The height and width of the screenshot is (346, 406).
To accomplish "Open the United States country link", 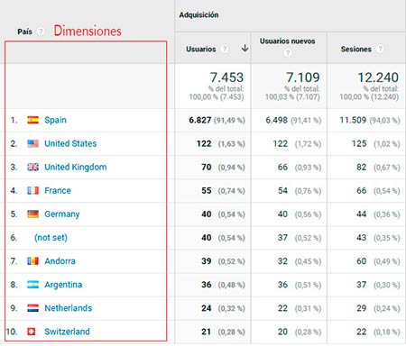I will pyautogui.click(x=70, y=143).
